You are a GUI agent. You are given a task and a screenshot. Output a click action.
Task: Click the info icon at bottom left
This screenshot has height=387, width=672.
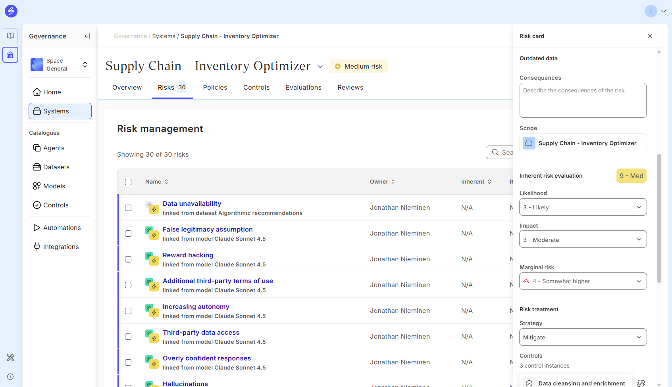click(10, 377)
